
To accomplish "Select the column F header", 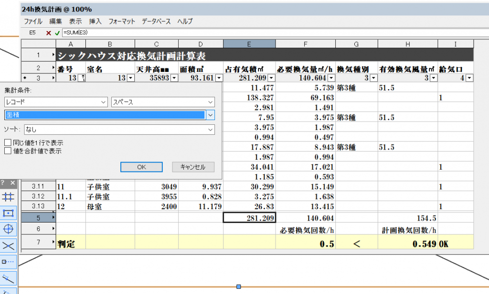I will (305, 44).
